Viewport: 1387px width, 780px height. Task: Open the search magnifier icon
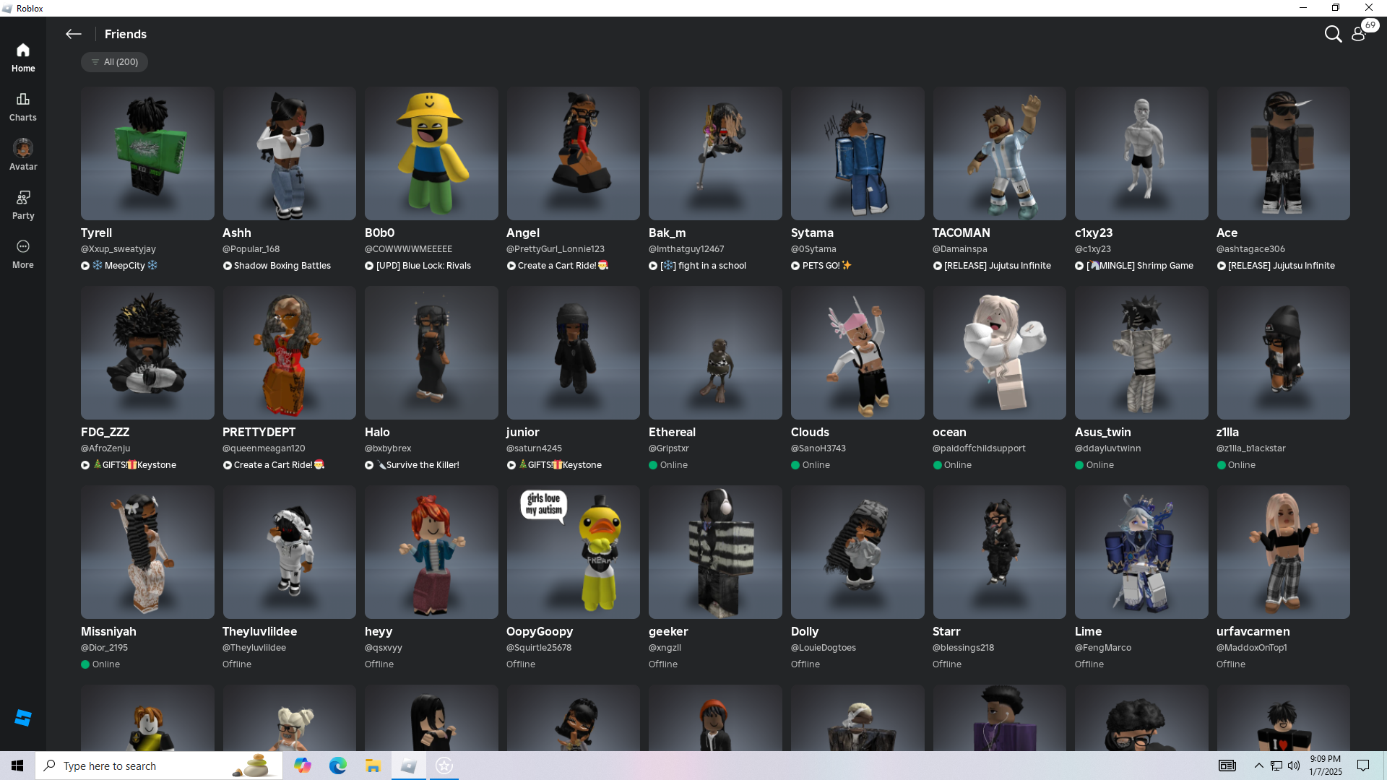1333,34
